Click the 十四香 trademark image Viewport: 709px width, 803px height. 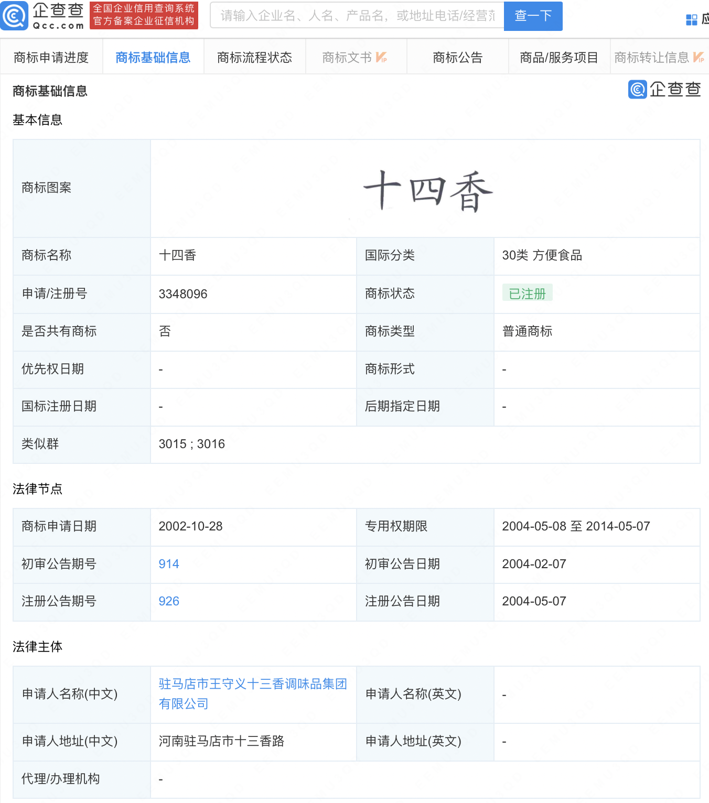427,191
